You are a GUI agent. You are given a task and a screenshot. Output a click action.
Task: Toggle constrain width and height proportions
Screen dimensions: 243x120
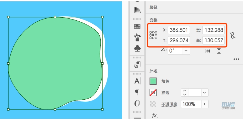232,35
